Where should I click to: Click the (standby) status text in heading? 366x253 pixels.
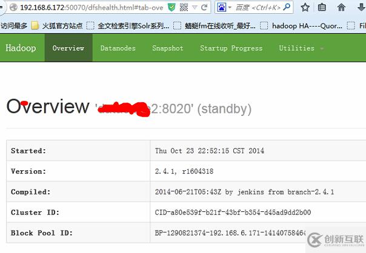(x=224, y=109)
